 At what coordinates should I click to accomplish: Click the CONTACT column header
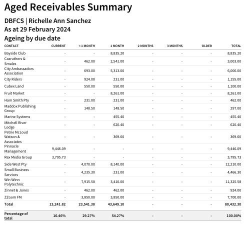click(11, 46)
